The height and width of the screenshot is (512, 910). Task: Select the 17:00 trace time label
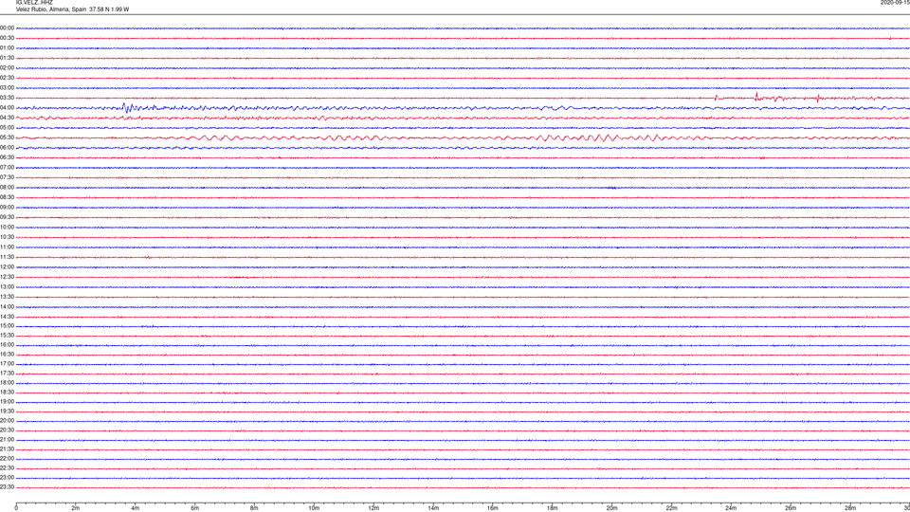[x=7, y=364]
